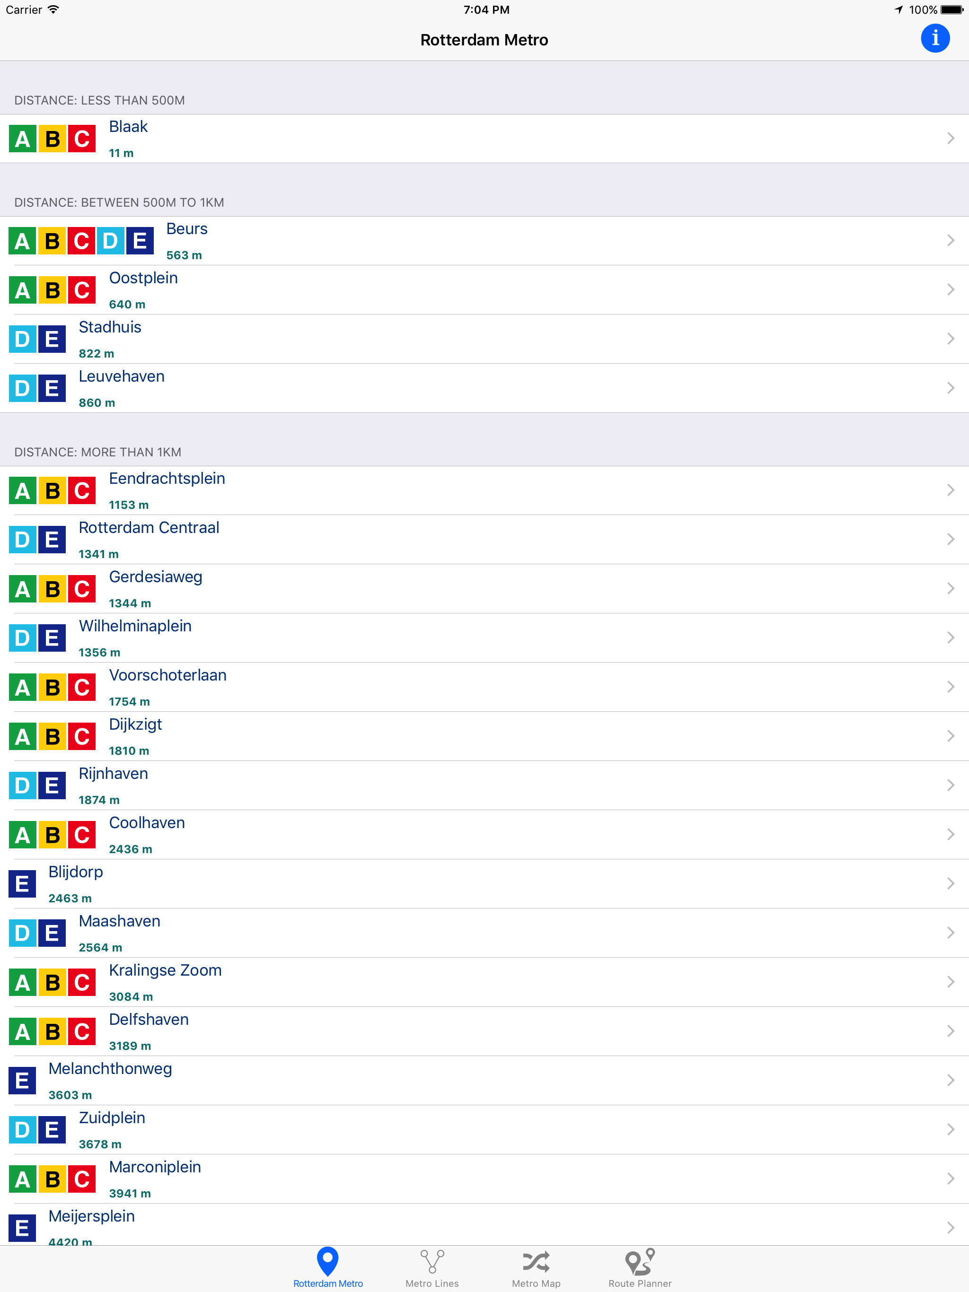The image size is (969, 1292).
Task: Click line A badge for Coolhaven
Action: pyautogui.click(x=22, y=835)
